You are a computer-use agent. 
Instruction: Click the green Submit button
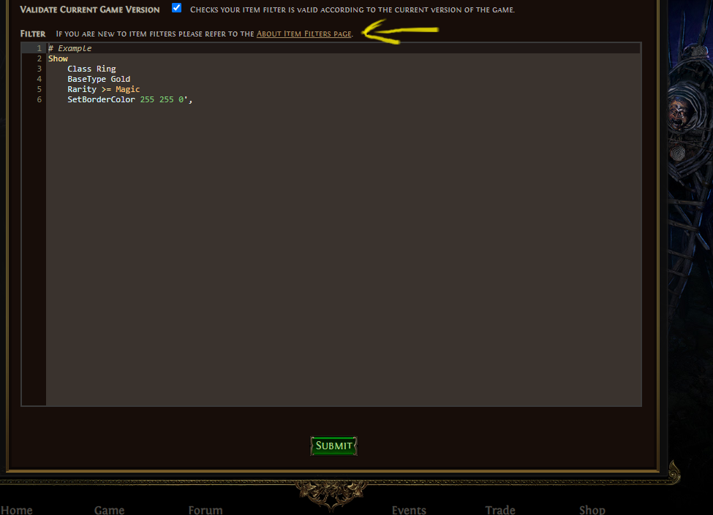[333, 446]
